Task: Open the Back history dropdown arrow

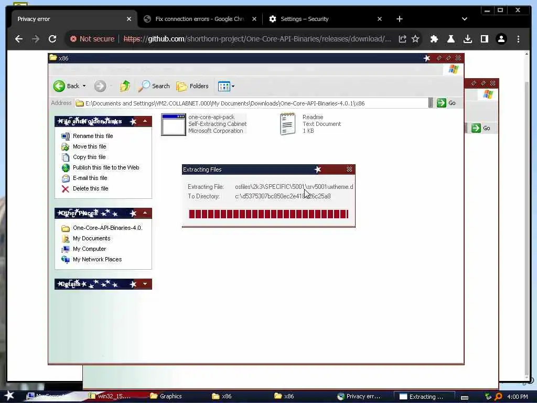Action: [x=84, y=86]
